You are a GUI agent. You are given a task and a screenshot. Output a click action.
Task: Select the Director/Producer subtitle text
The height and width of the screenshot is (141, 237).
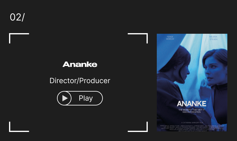pyautogui.click(x=80, y=81)
